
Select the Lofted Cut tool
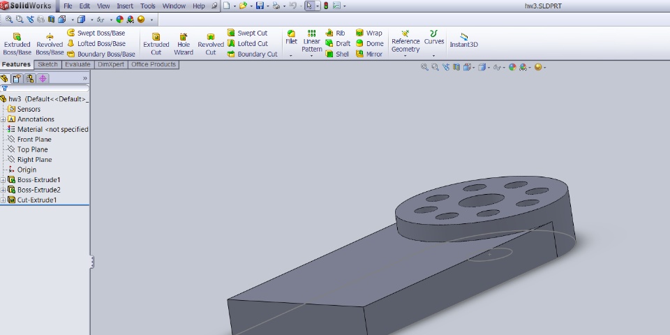pos(247,43)
